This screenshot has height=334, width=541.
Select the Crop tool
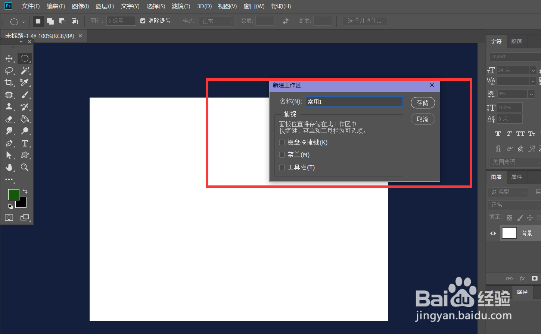(x=9, y=82)
